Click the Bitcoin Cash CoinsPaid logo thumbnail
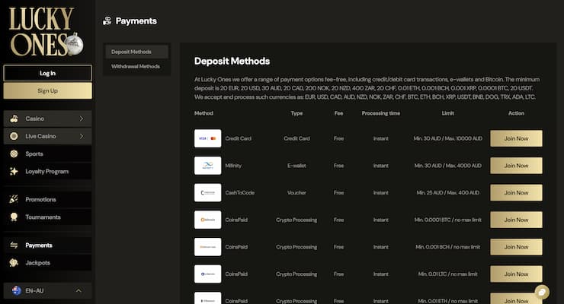Screen dimensions: 564x304 [208, 247]
